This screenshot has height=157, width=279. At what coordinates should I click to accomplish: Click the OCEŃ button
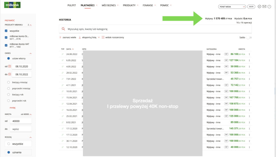(251, 7)
